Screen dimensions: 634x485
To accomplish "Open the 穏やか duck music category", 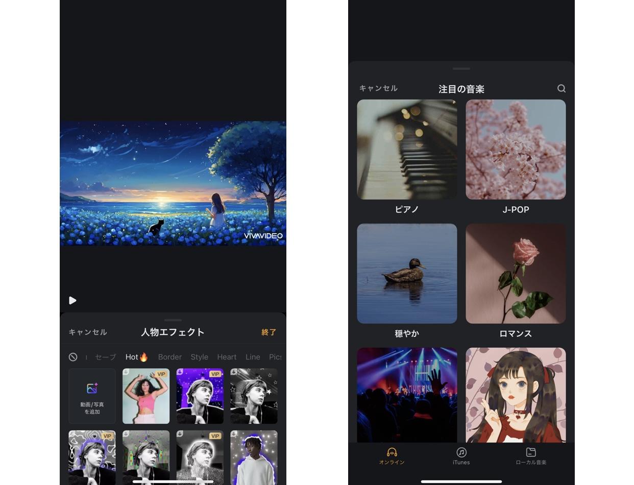I will 407,274.
